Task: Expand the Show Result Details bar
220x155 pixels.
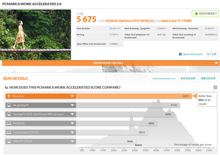Action: pos(110,63)
